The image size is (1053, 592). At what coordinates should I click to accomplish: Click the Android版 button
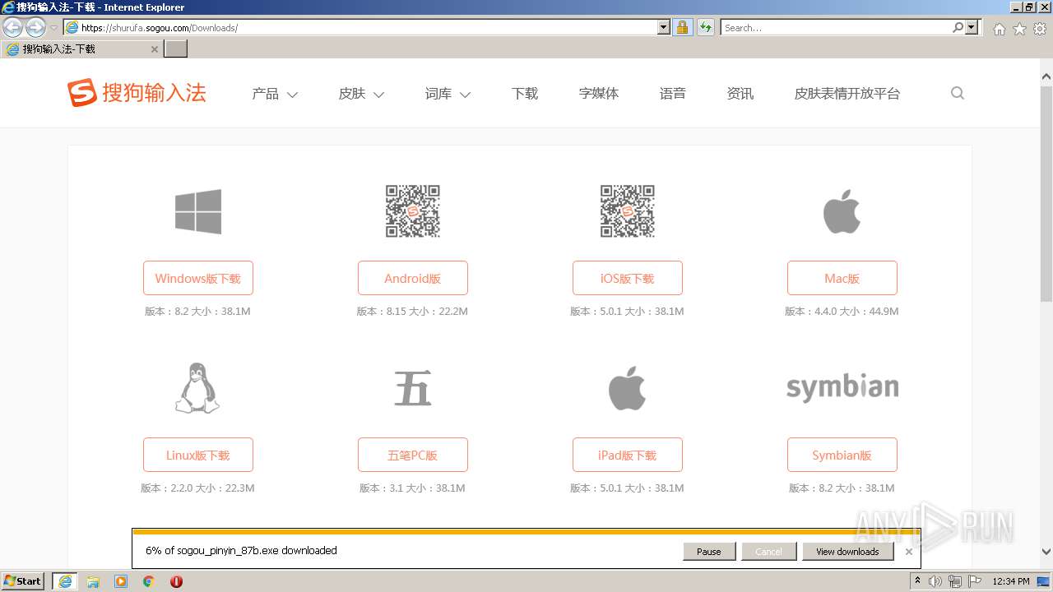pos(413,278)
